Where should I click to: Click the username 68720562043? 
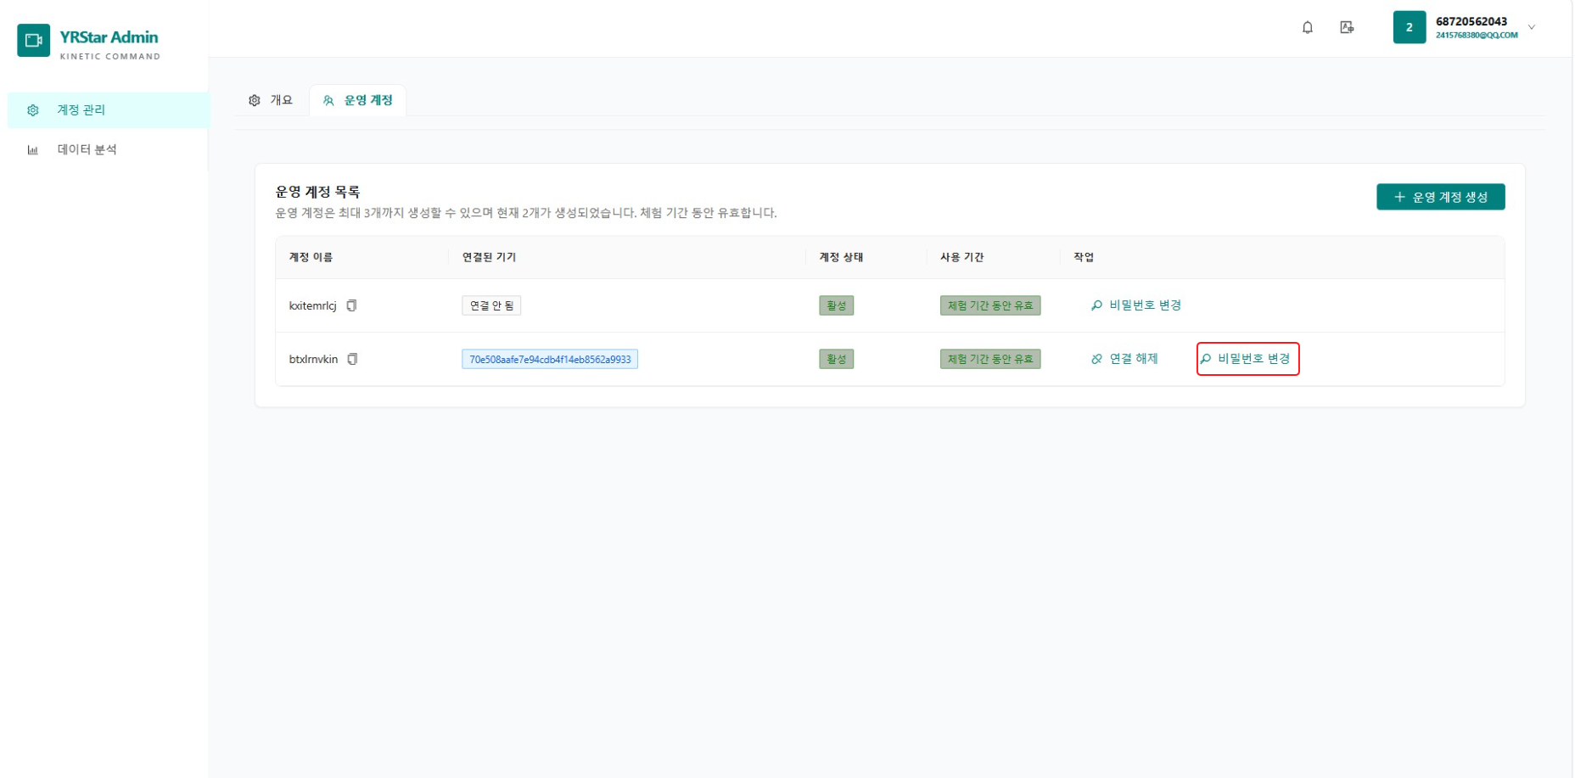pyautogui.click(x=1471, y=21)
